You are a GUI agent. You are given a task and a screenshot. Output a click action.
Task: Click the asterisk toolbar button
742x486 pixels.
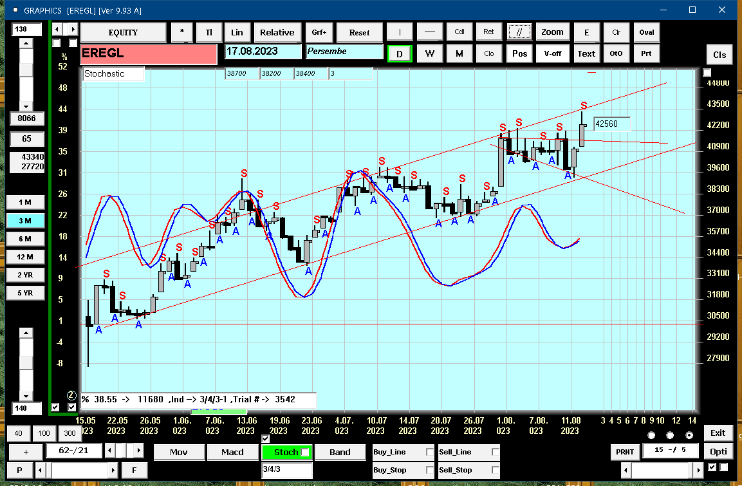pyautogui.click(x=181, y=32)
